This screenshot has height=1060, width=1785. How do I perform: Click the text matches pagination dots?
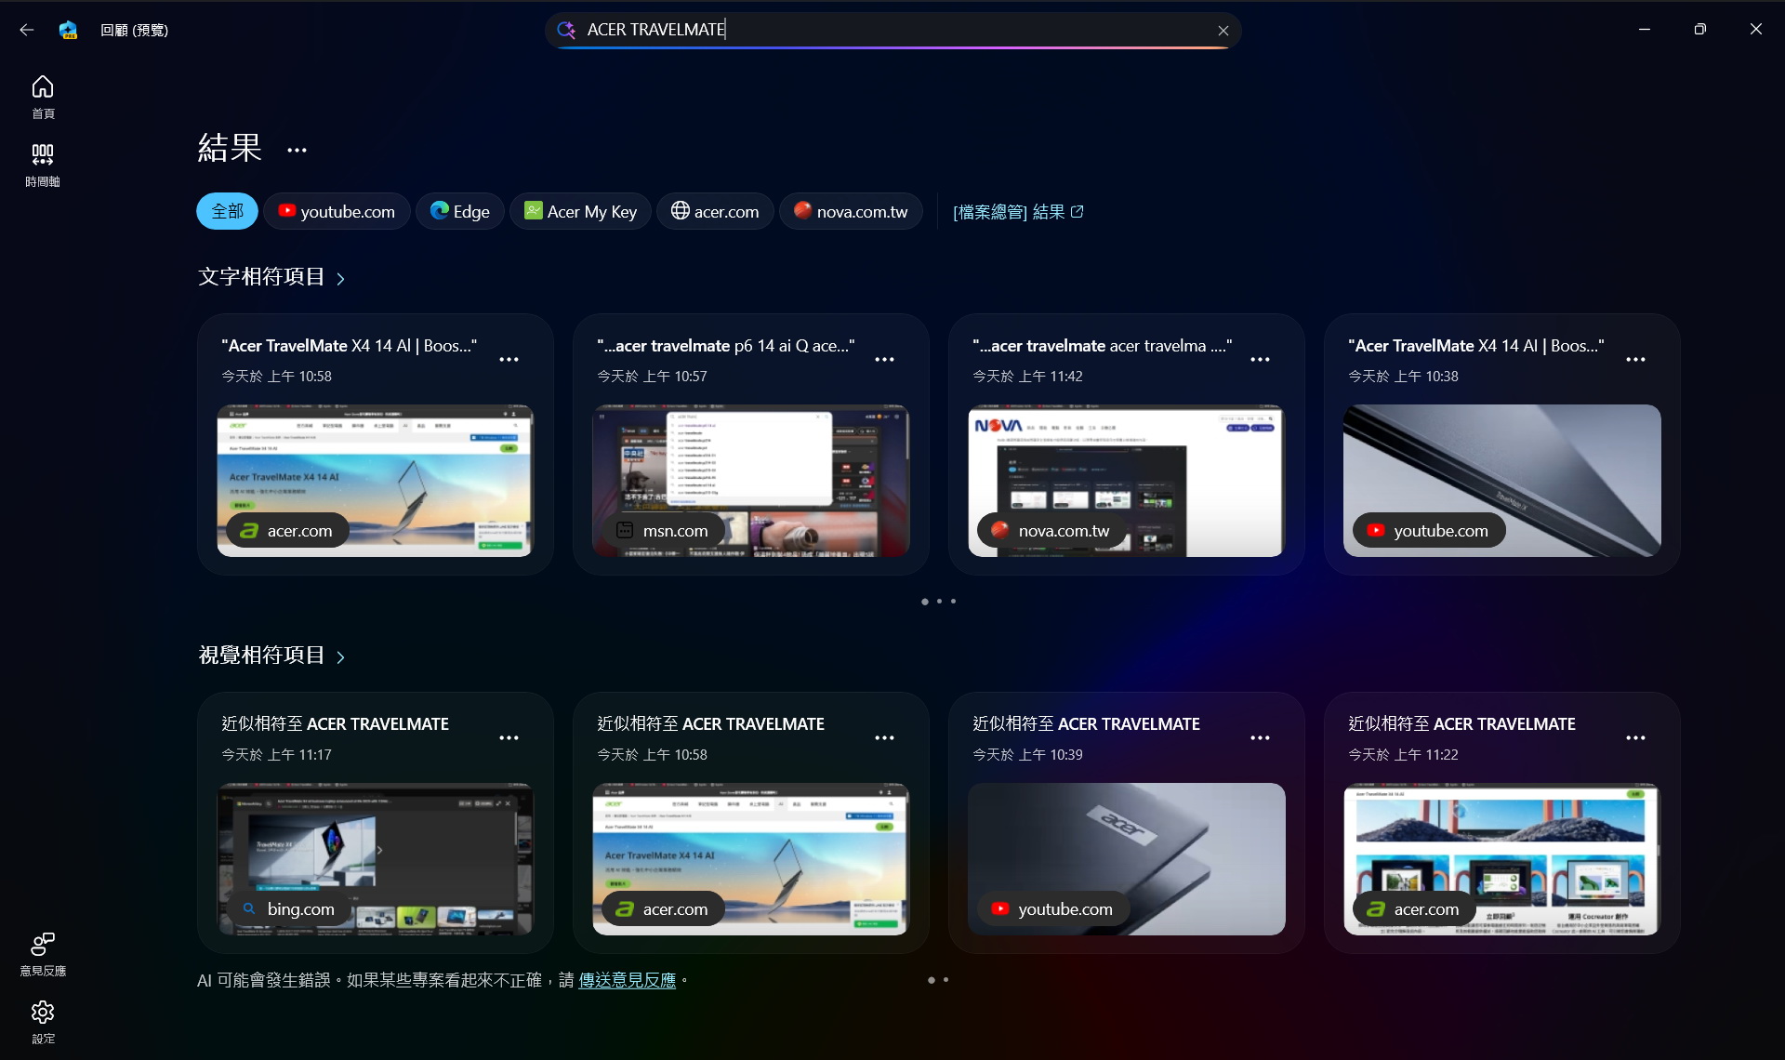click(939, 602)
